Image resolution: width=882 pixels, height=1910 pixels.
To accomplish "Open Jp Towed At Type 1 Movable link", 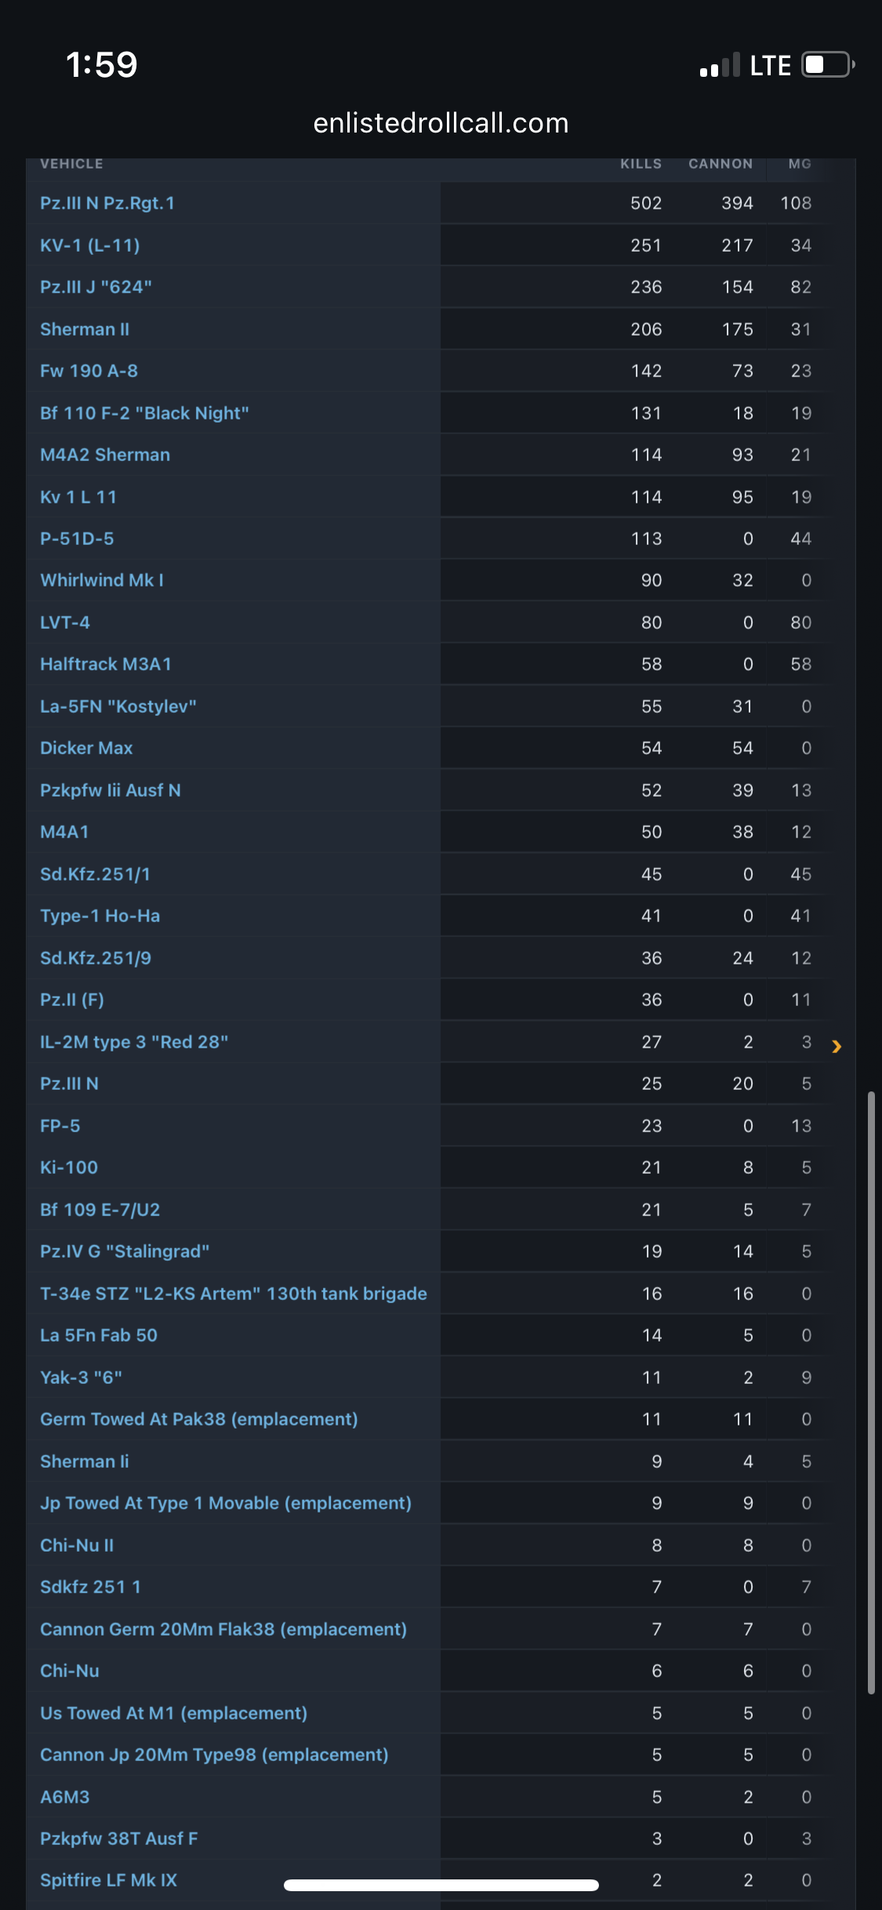I will 226,1503.
